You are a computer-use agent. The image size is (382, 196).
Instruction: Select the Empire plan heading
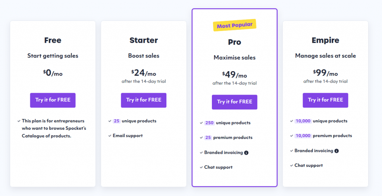[325, 40]
